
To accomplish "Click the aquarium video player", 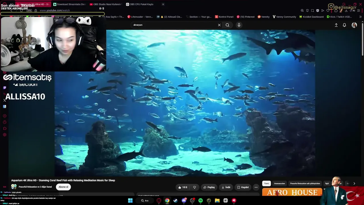I will (185, 103).
